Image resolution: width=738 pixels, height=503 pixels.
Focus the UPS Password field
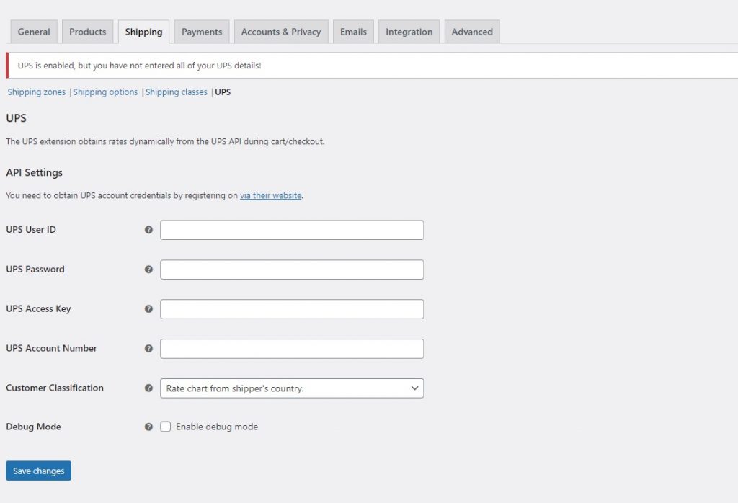click(x=292, y=270)
